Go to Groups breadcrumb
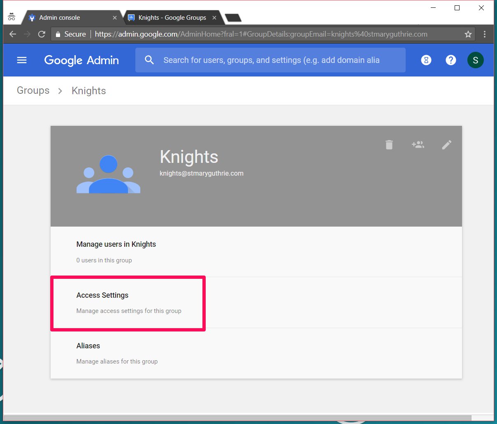The width and height of the screenshot is (497, 424). pyautogui.click(x=33, y=90)
